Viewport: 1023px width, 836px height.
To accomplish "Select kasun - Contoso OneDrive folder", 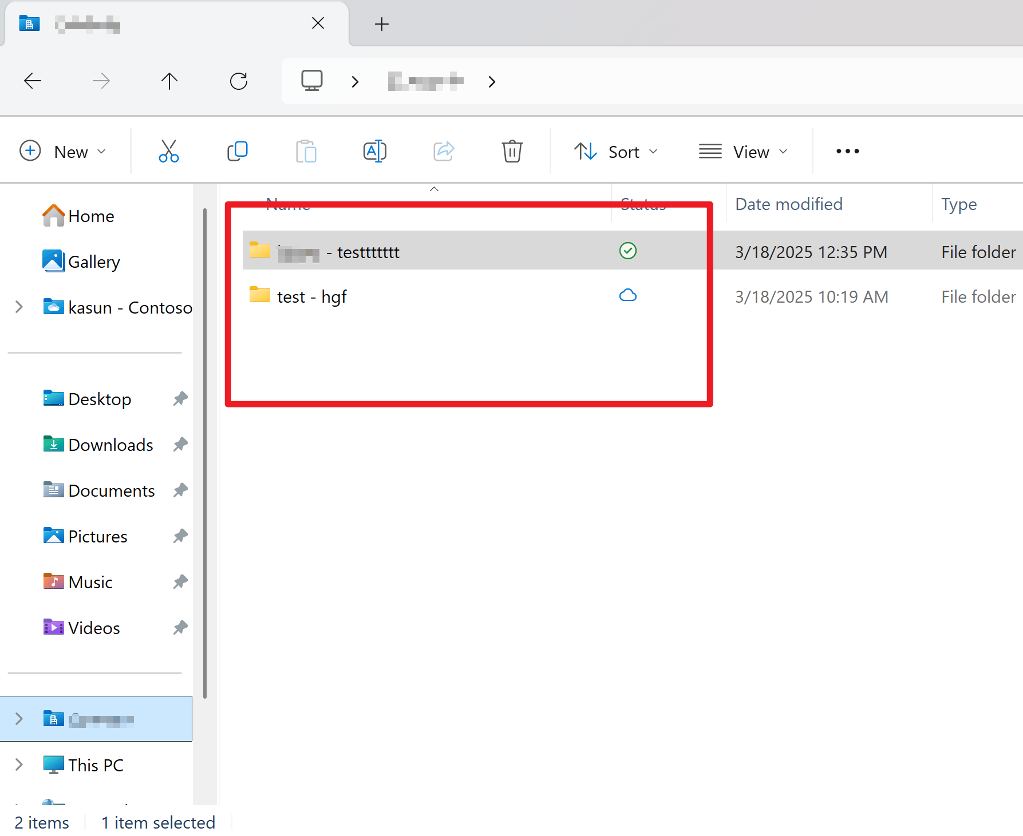I will click(117, 307).
